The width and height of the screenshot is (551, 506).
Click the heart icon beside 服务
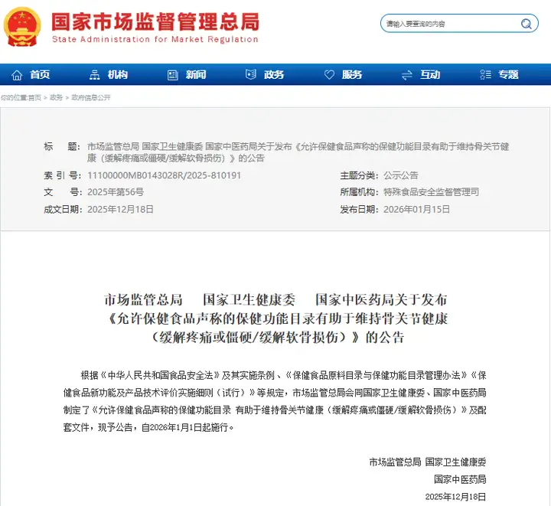pos(329,74)
